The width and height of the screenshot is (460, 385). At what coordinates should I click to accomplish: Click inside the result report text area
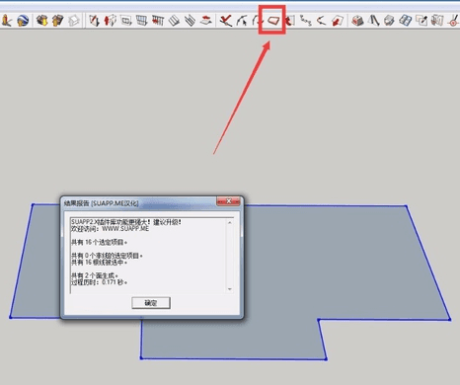148,256
